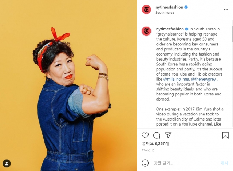
Task: Save post with bookmark icon
Action: point(225,135)
